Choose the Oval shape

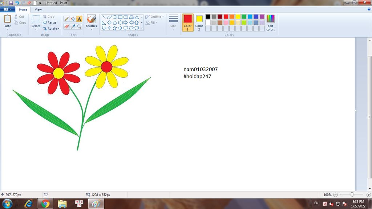click(x=114, y=17)
